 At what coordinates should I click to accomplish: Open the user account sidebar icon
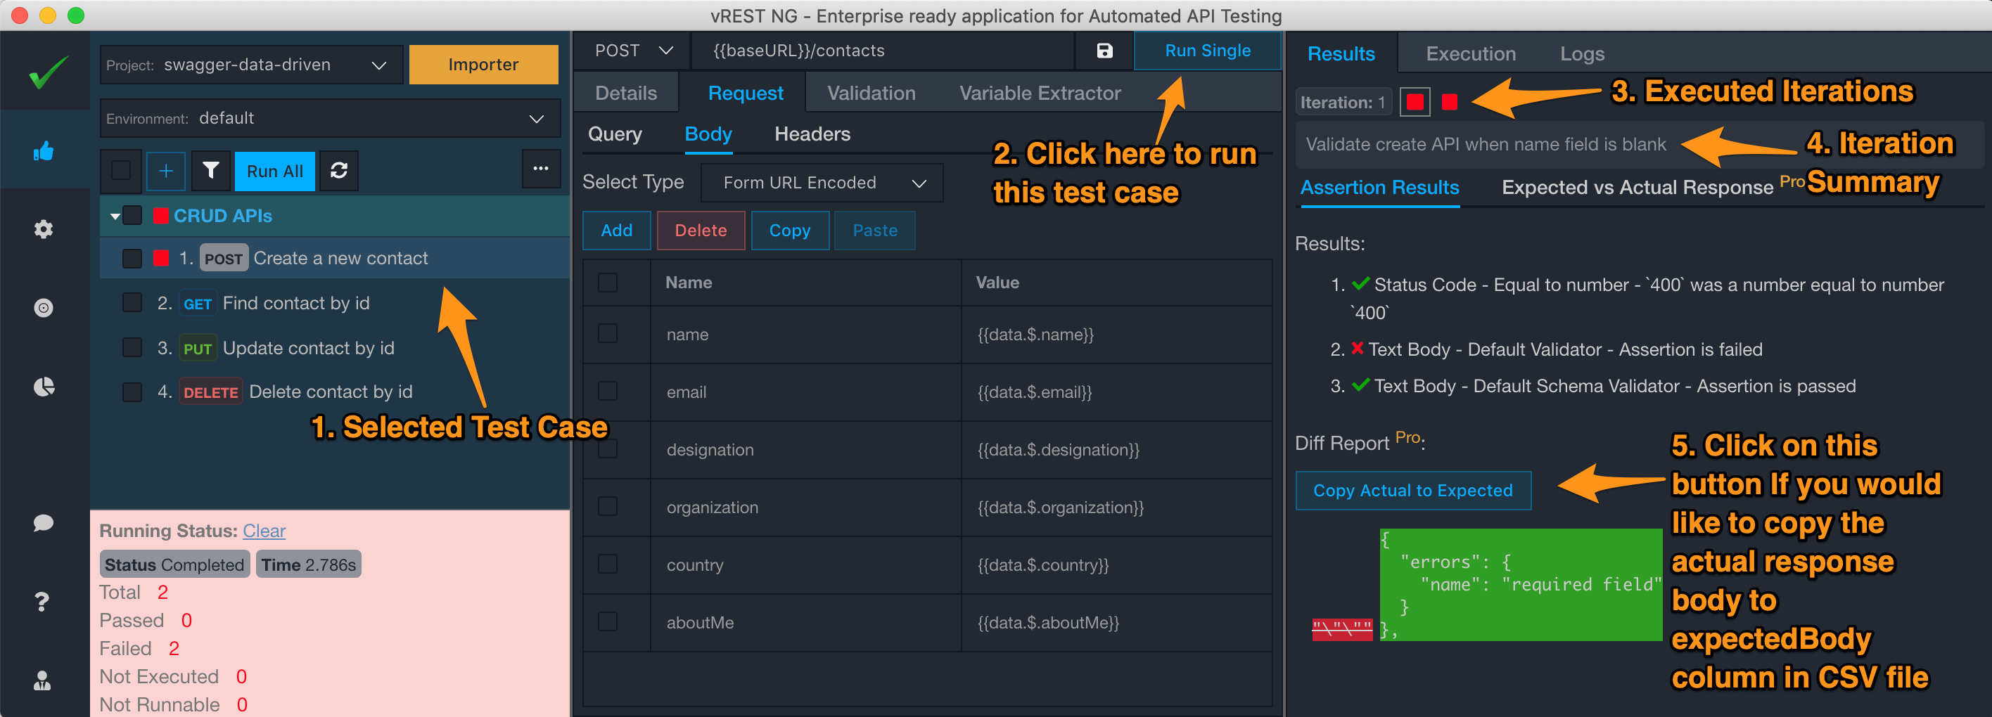42,680
